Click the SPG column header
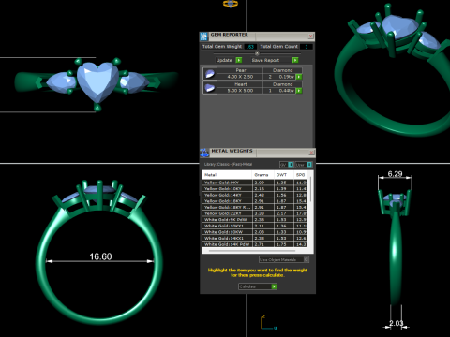 [x=301, y=175]
